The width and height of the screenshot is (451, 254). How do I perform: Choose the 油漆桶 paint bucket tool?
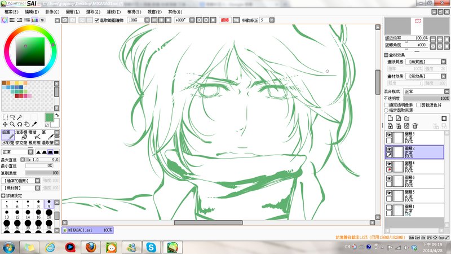click(21, 135)
